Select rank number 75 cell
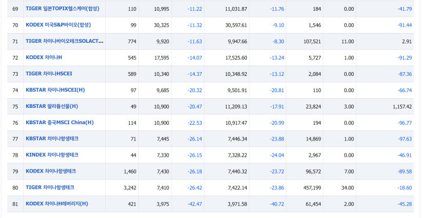This screenshot has width=423, height=218. [x=15, y=107]
